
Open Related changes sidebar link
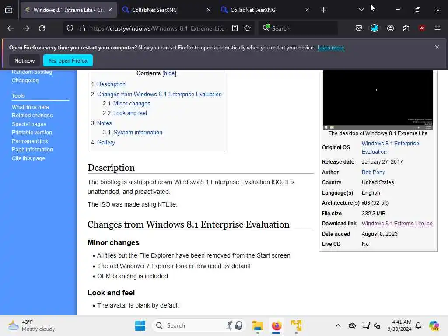point(32,115)
